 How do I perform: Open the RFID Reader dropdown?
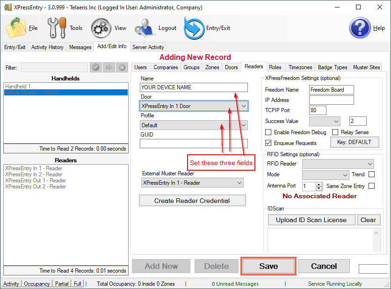click(369, 164)
